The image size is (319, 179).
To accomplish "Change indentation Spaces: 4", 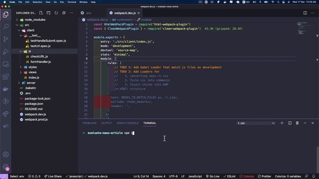I will (x=159, y=176).
